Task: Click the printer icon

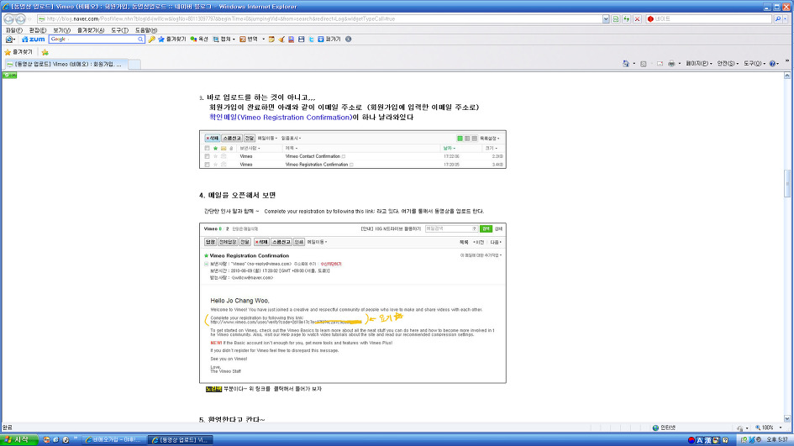Action: pyautogui.click(x=671, y=64)
